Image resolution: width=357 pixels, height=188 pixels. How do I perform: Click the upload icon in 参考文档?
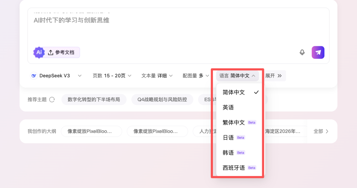click(51, 53)
